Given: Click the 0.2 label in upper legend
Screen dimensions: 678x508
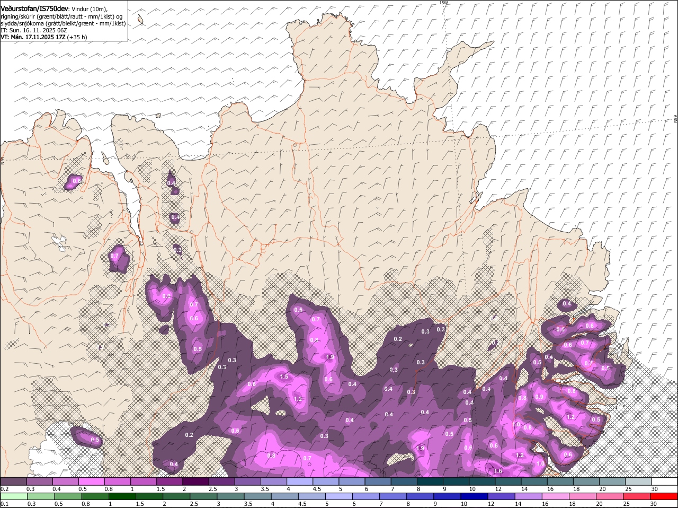Looking at the screenshot, I should coord(4,489).
